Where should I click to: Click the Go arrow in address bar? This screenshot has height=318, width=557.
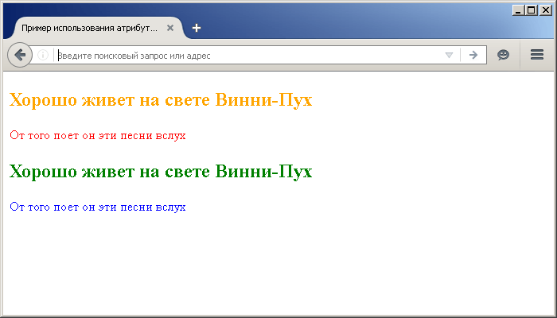(473, 55)
